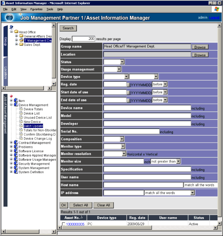Click the Sales Dept. folder icon
The height and width of the screenshot is (236, 223).
(x=21, y=45)
